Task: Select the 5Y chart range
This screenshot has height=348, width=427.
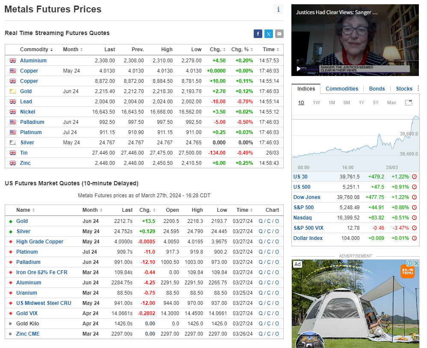Action: 376,103
